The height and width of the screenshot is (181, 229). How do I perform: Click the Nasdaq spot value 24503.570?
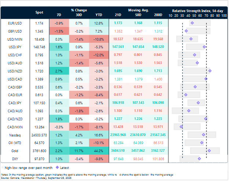[39, 135]
